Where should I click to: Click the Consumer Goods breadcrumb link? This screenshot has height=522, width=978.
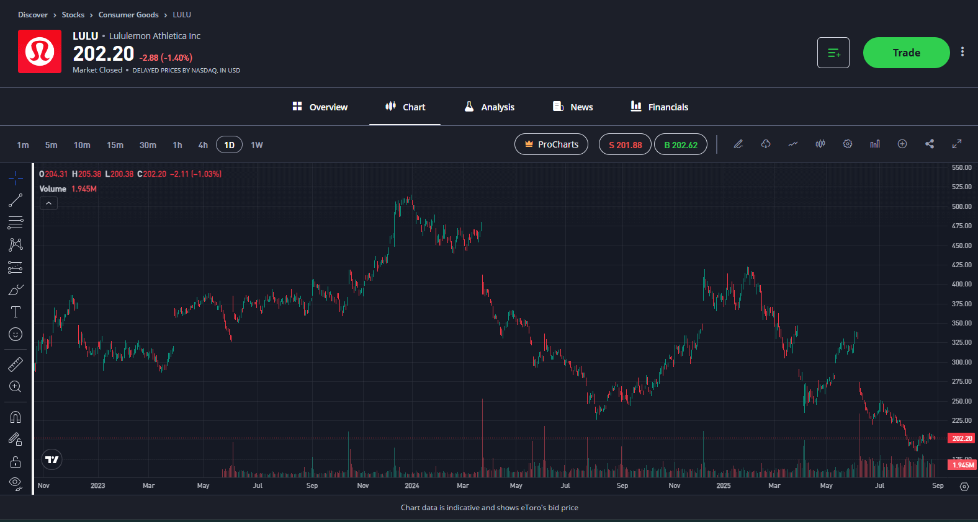point(128,15)
